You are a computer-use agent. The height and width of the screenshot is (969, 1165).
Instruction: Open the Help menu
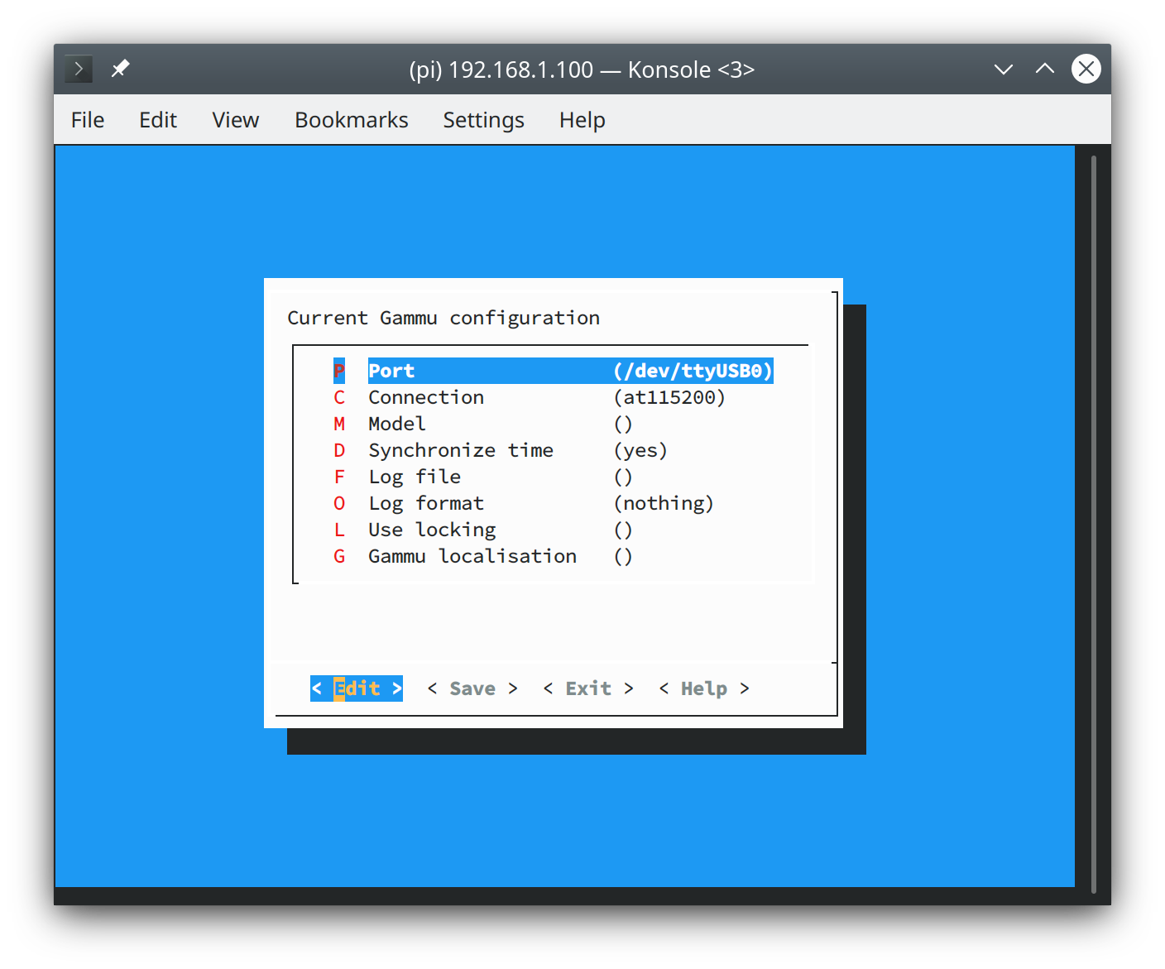point(582,120)
